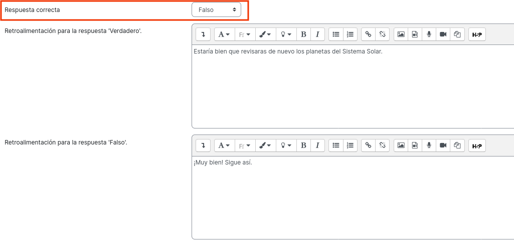
Task: Insert media file in the 'Verdadero' feedback editor
Action: (415, 34)
